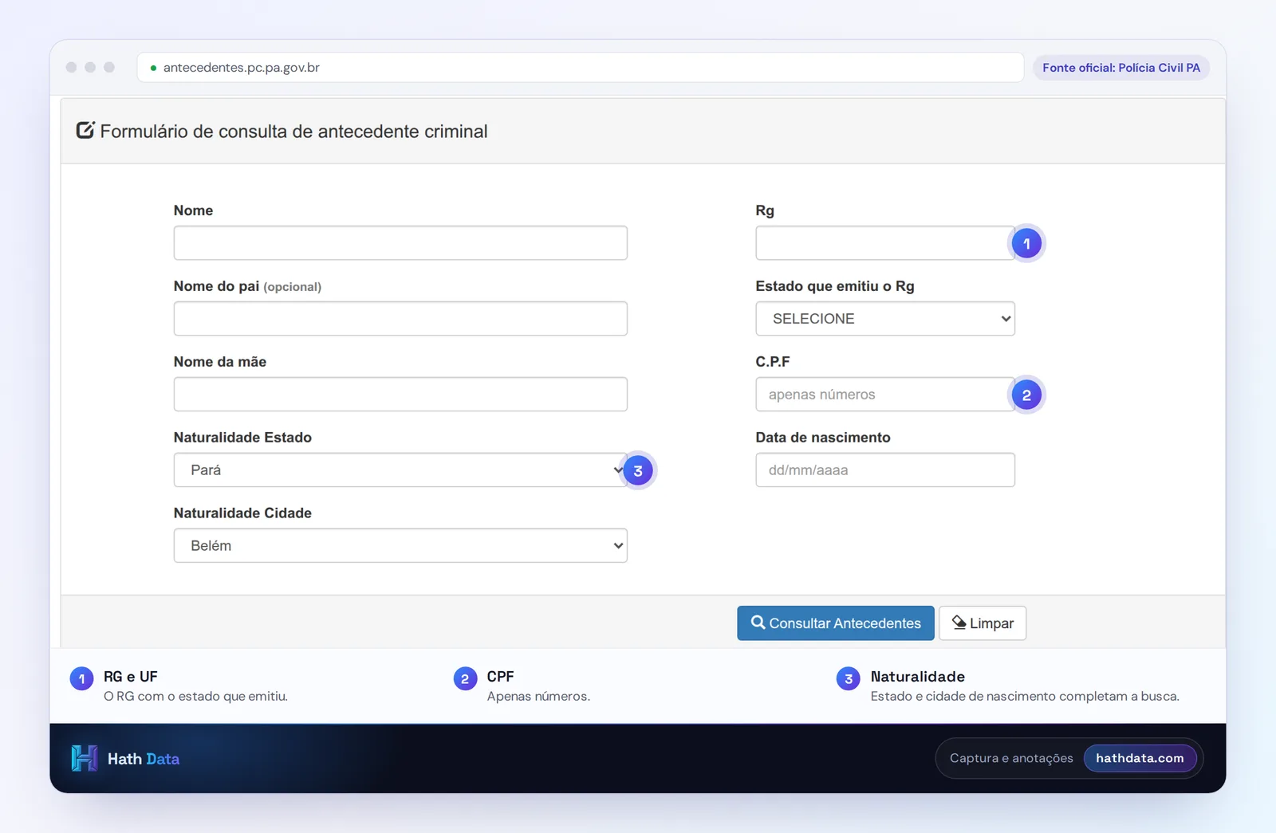
Task: Focus the Nome do pai field
Action: pyautogui.click(x=400, y=319)
